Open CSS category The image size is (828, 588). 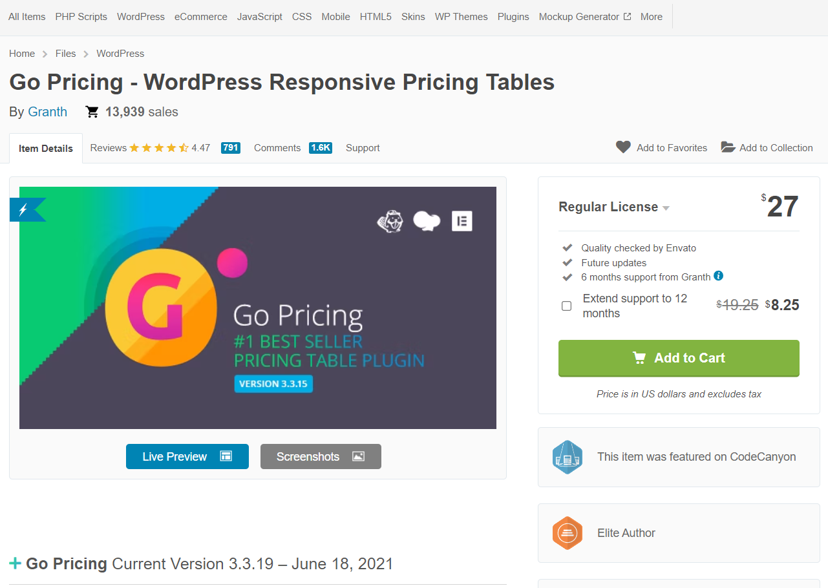[302, 17]
